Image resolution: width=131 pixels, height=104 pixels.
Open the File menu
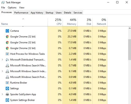(x=3, y=8)
